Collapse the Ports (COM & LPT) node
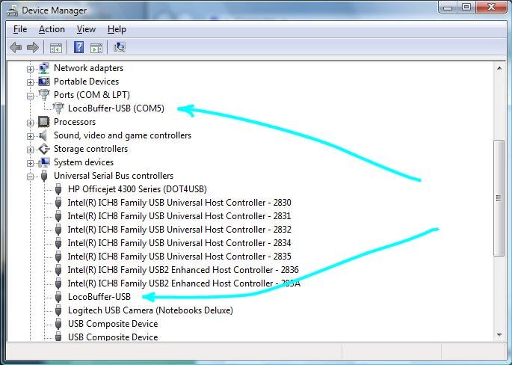512x365 pixels. (30, 96)
